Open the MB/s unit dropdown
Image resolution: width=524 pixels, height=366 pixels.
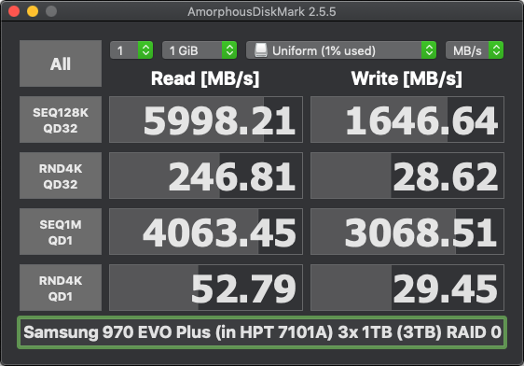[475, 50]
